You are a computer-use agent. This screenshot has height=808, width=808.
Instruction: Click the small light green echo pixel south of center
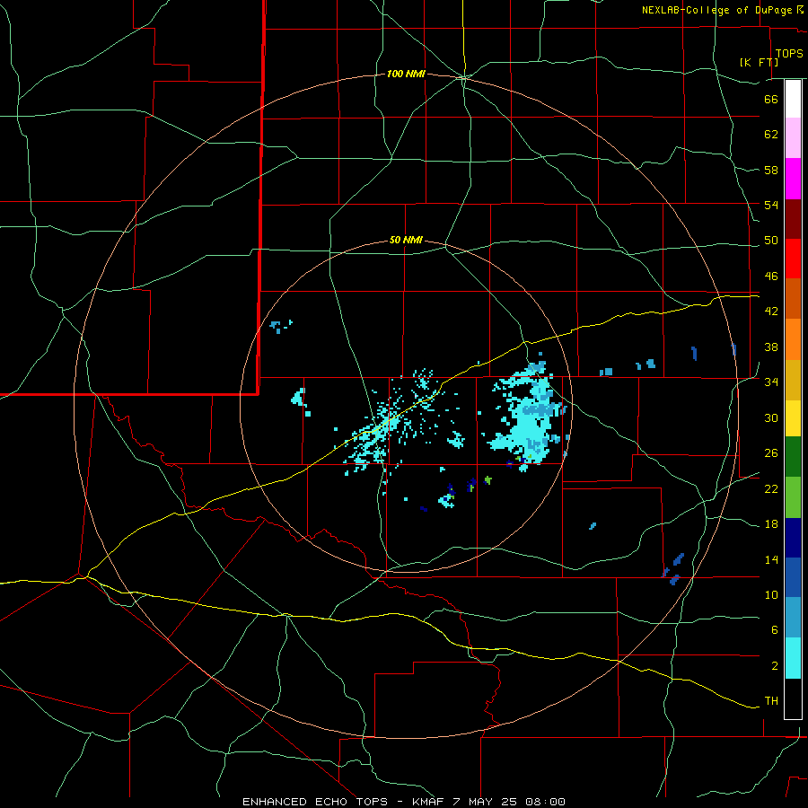488,479
